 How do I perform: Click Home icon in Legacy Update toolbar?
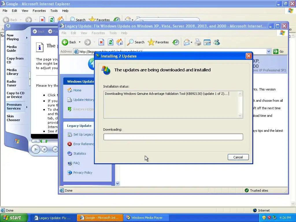tap(120, 42)
